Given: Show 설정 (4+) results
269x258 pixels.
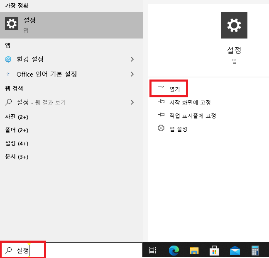Looking at the screenshot, I should pyautogui.click(x=17, y=143).
